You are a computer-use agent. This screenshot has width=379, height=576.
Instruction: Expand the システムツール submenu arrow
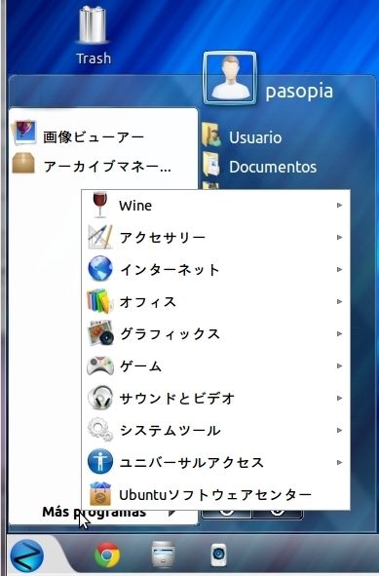pos(340,430)
